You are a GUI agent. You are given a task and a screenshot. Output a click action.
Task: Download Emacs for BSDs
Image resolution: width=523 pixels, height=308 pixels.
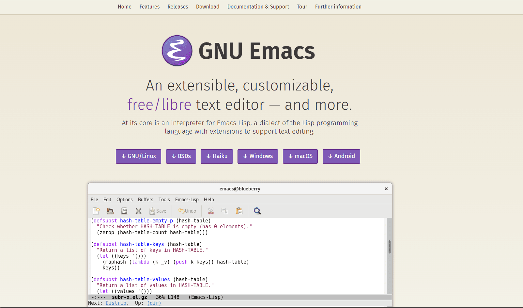pos(181,156)
